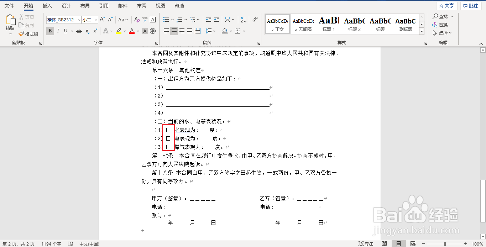Click the zoom slider handle in status bar
Image resolution: width=486 pixels, height=247 pixels.
coord(445,244)
